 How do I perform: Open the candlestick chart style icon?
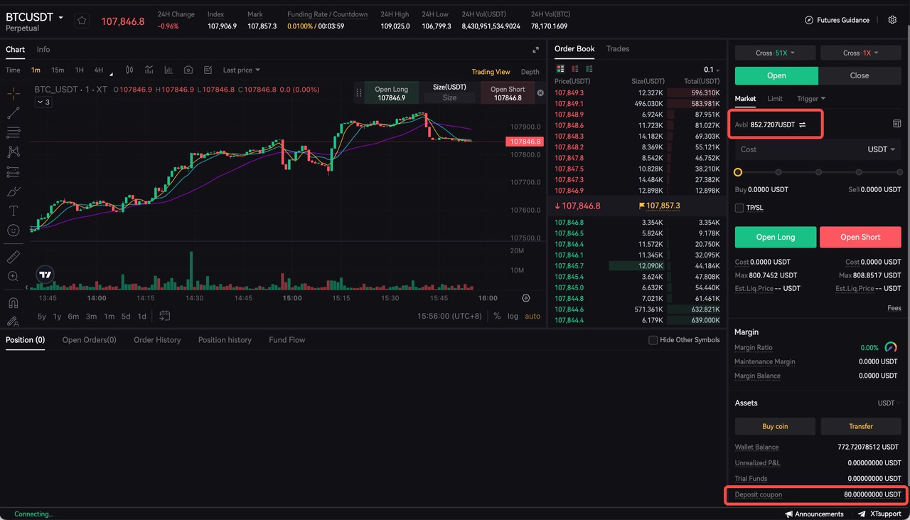129,70
